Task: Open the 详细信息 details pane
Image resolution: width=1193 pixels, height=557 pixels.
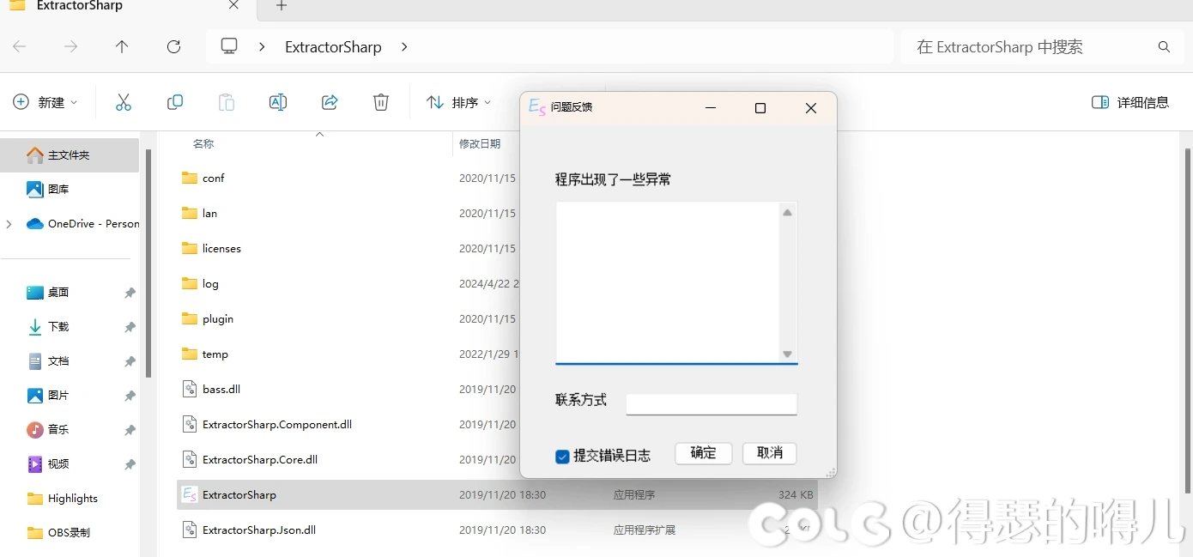Action: tap(1129, 102)
